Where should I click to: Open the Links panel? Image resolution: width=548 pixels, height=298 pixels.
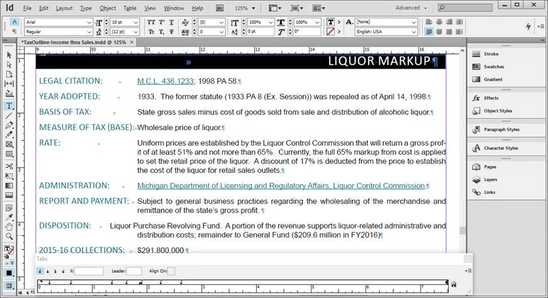(x=489, y=192)
